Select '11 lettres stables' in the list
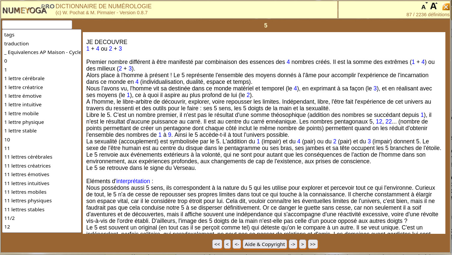Screen dimensions: 452x255 tap(42, 209)
